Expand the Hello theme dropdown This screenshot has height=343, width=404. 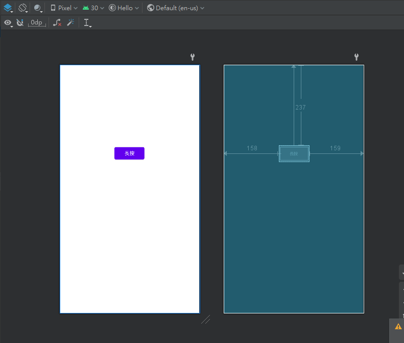[124, 8]
